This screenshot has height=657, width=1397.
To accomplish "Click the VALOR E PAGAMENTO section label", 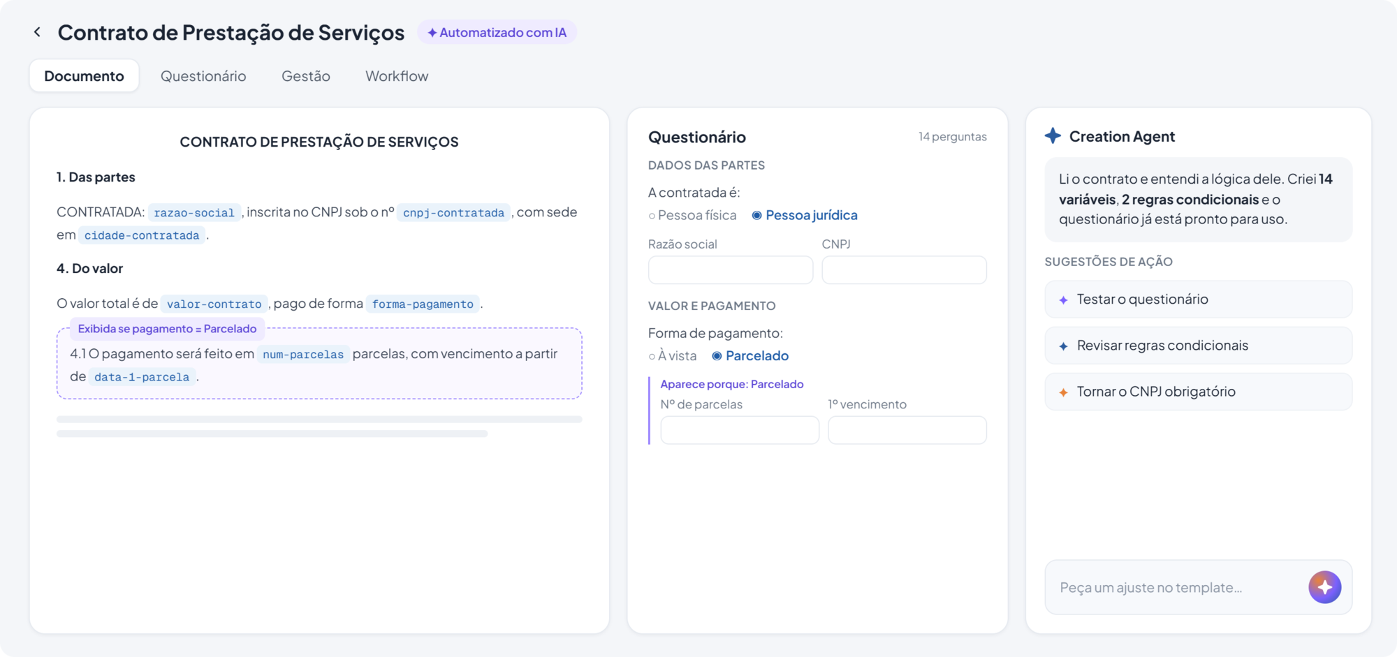I will point(712,305).
